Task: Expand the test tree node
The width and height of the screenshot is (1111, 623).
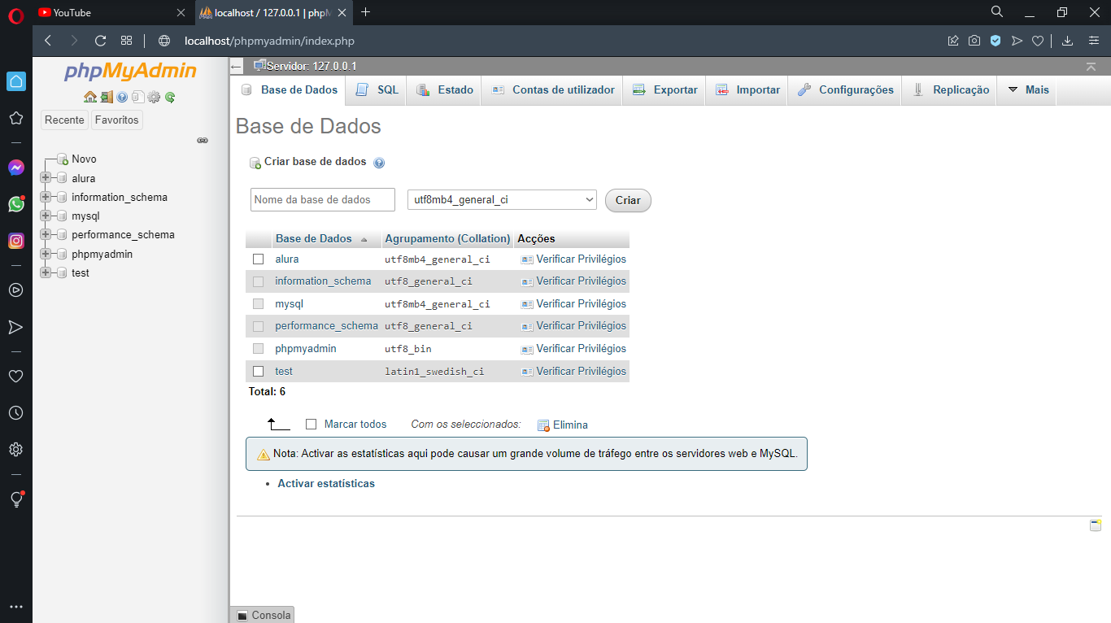Action: pos(46,273)
